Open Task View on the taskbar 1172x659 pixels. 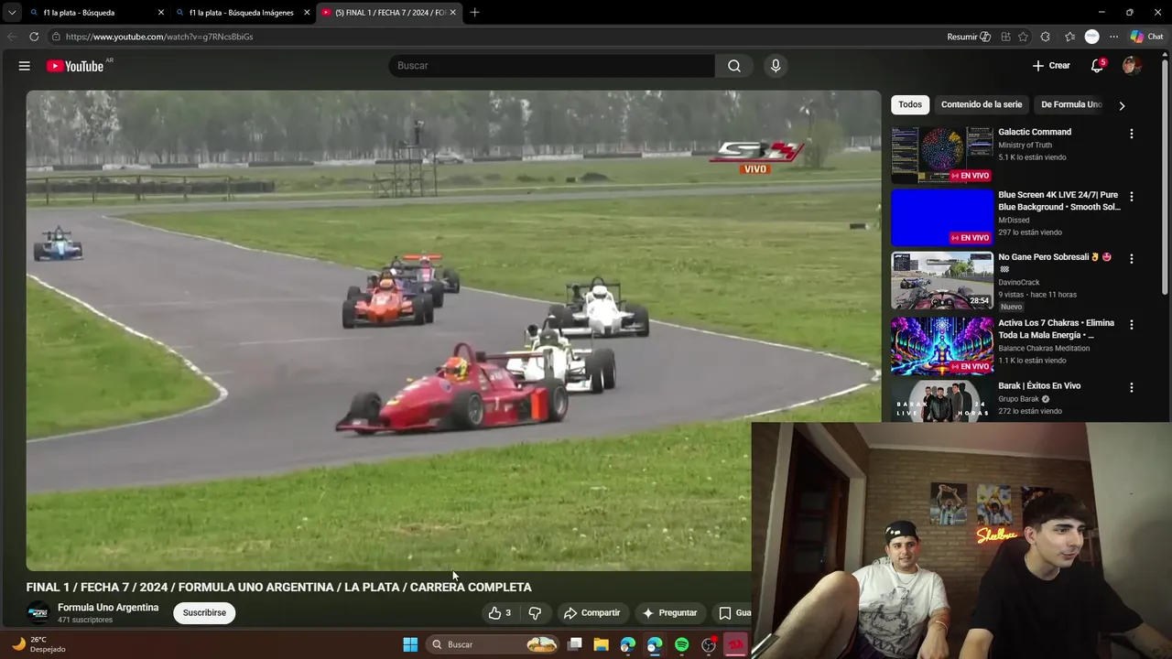(575, 645)
